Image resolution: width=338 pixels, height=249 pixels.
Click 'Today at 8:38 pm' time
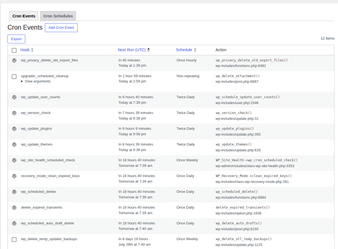(132, 118)
